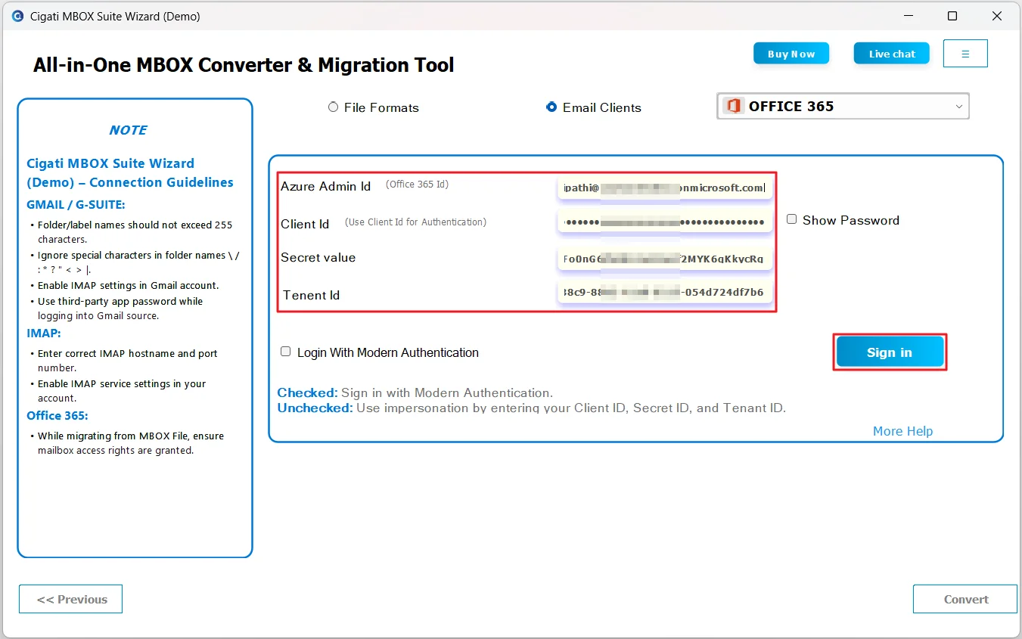Click the Secret value label

318,257
